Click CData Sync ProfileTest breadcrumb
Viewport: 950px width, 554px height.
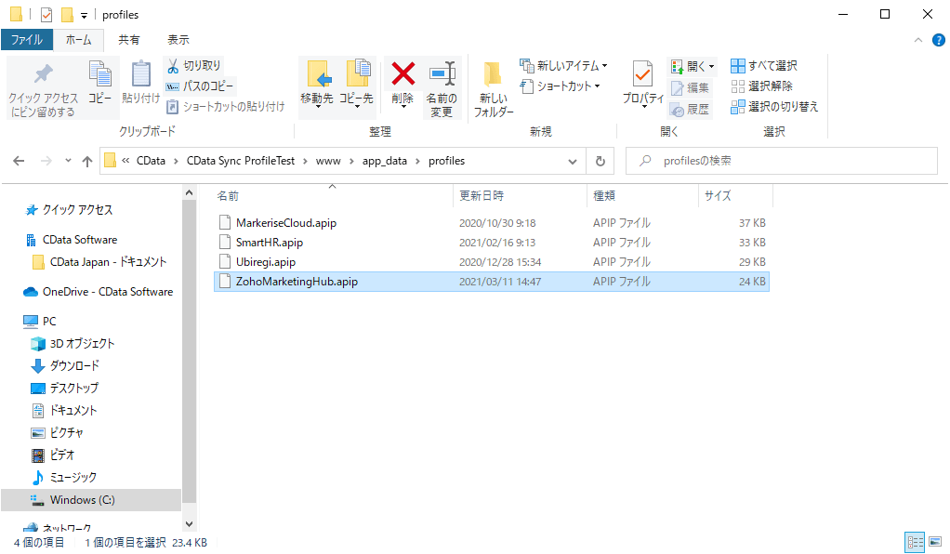241,161
